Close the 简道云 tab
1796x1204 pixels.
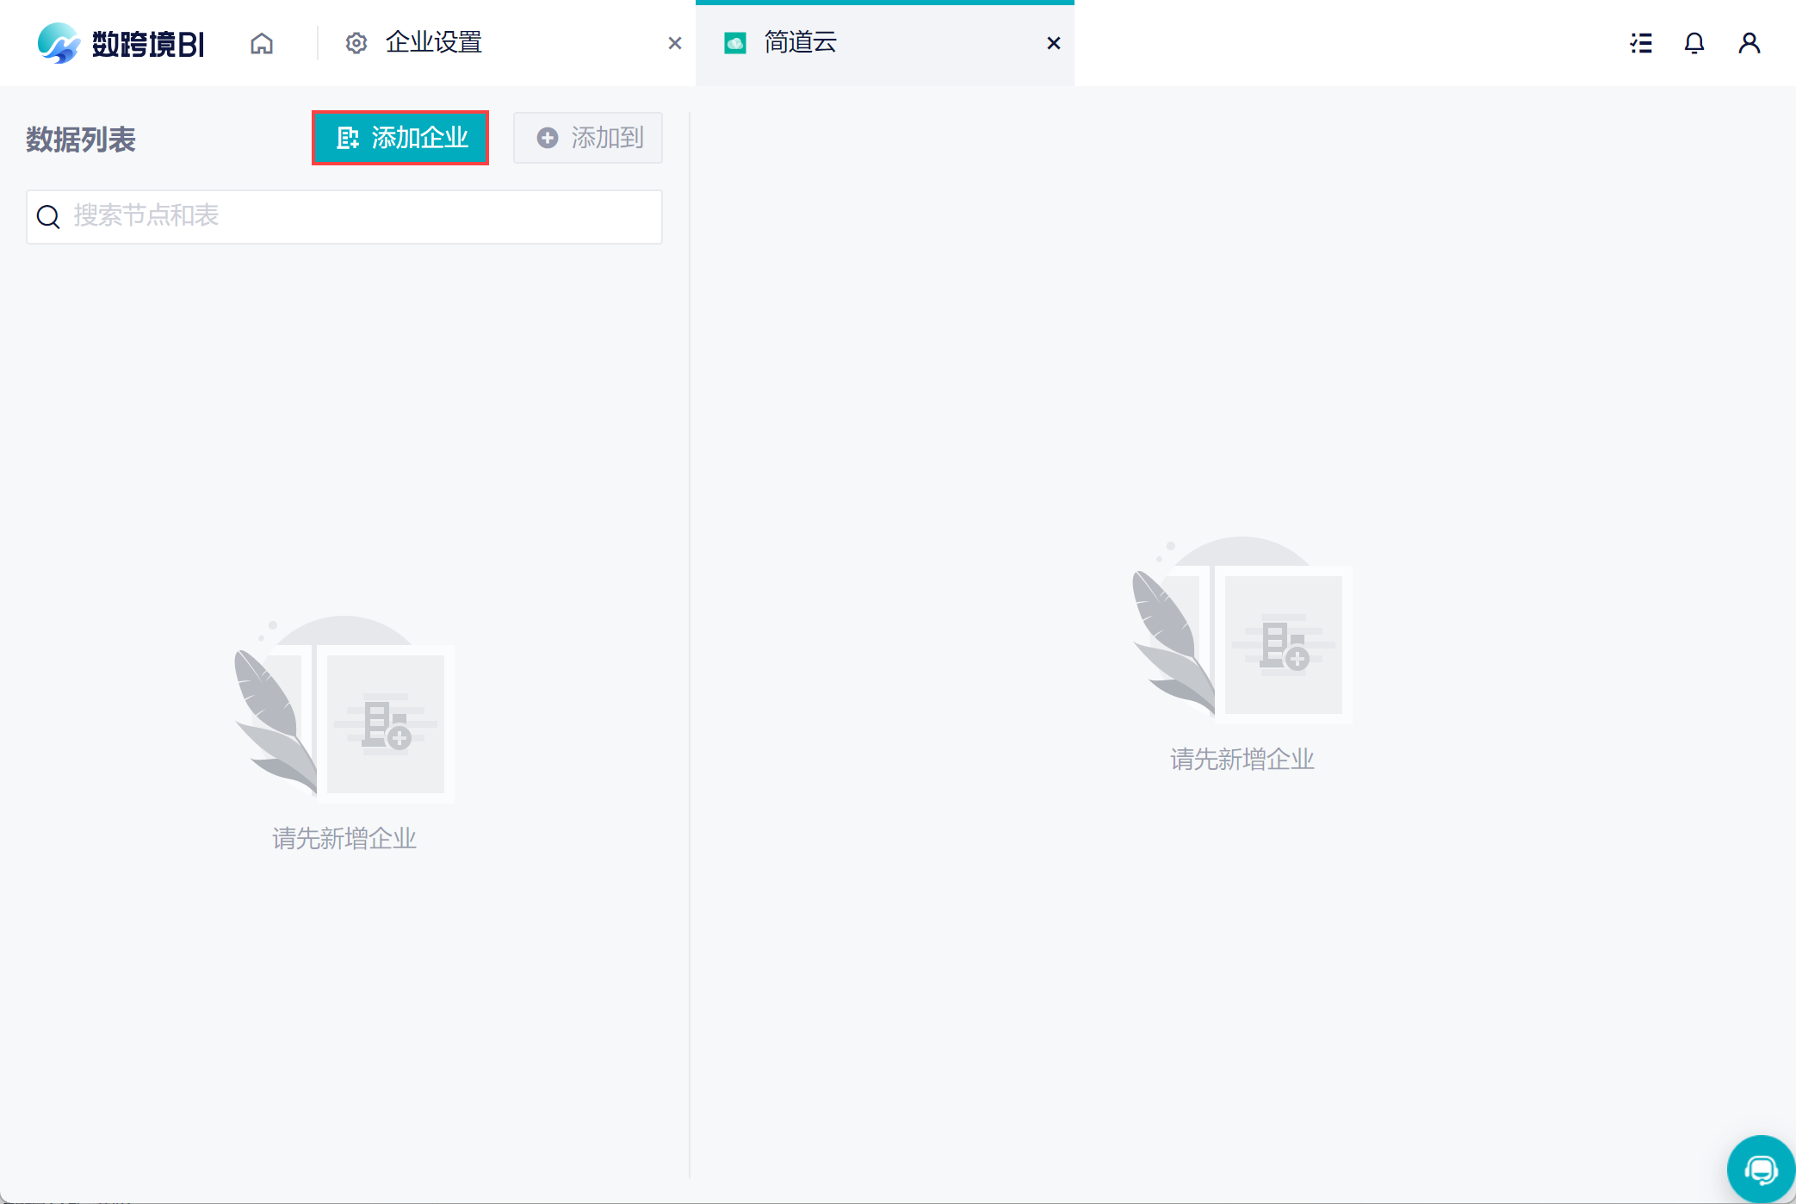(x=1053, y=43)
